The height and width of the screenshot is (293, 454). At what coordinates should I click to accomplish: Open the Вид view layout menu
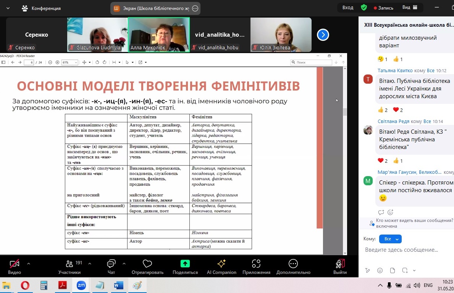coord(410,8)
